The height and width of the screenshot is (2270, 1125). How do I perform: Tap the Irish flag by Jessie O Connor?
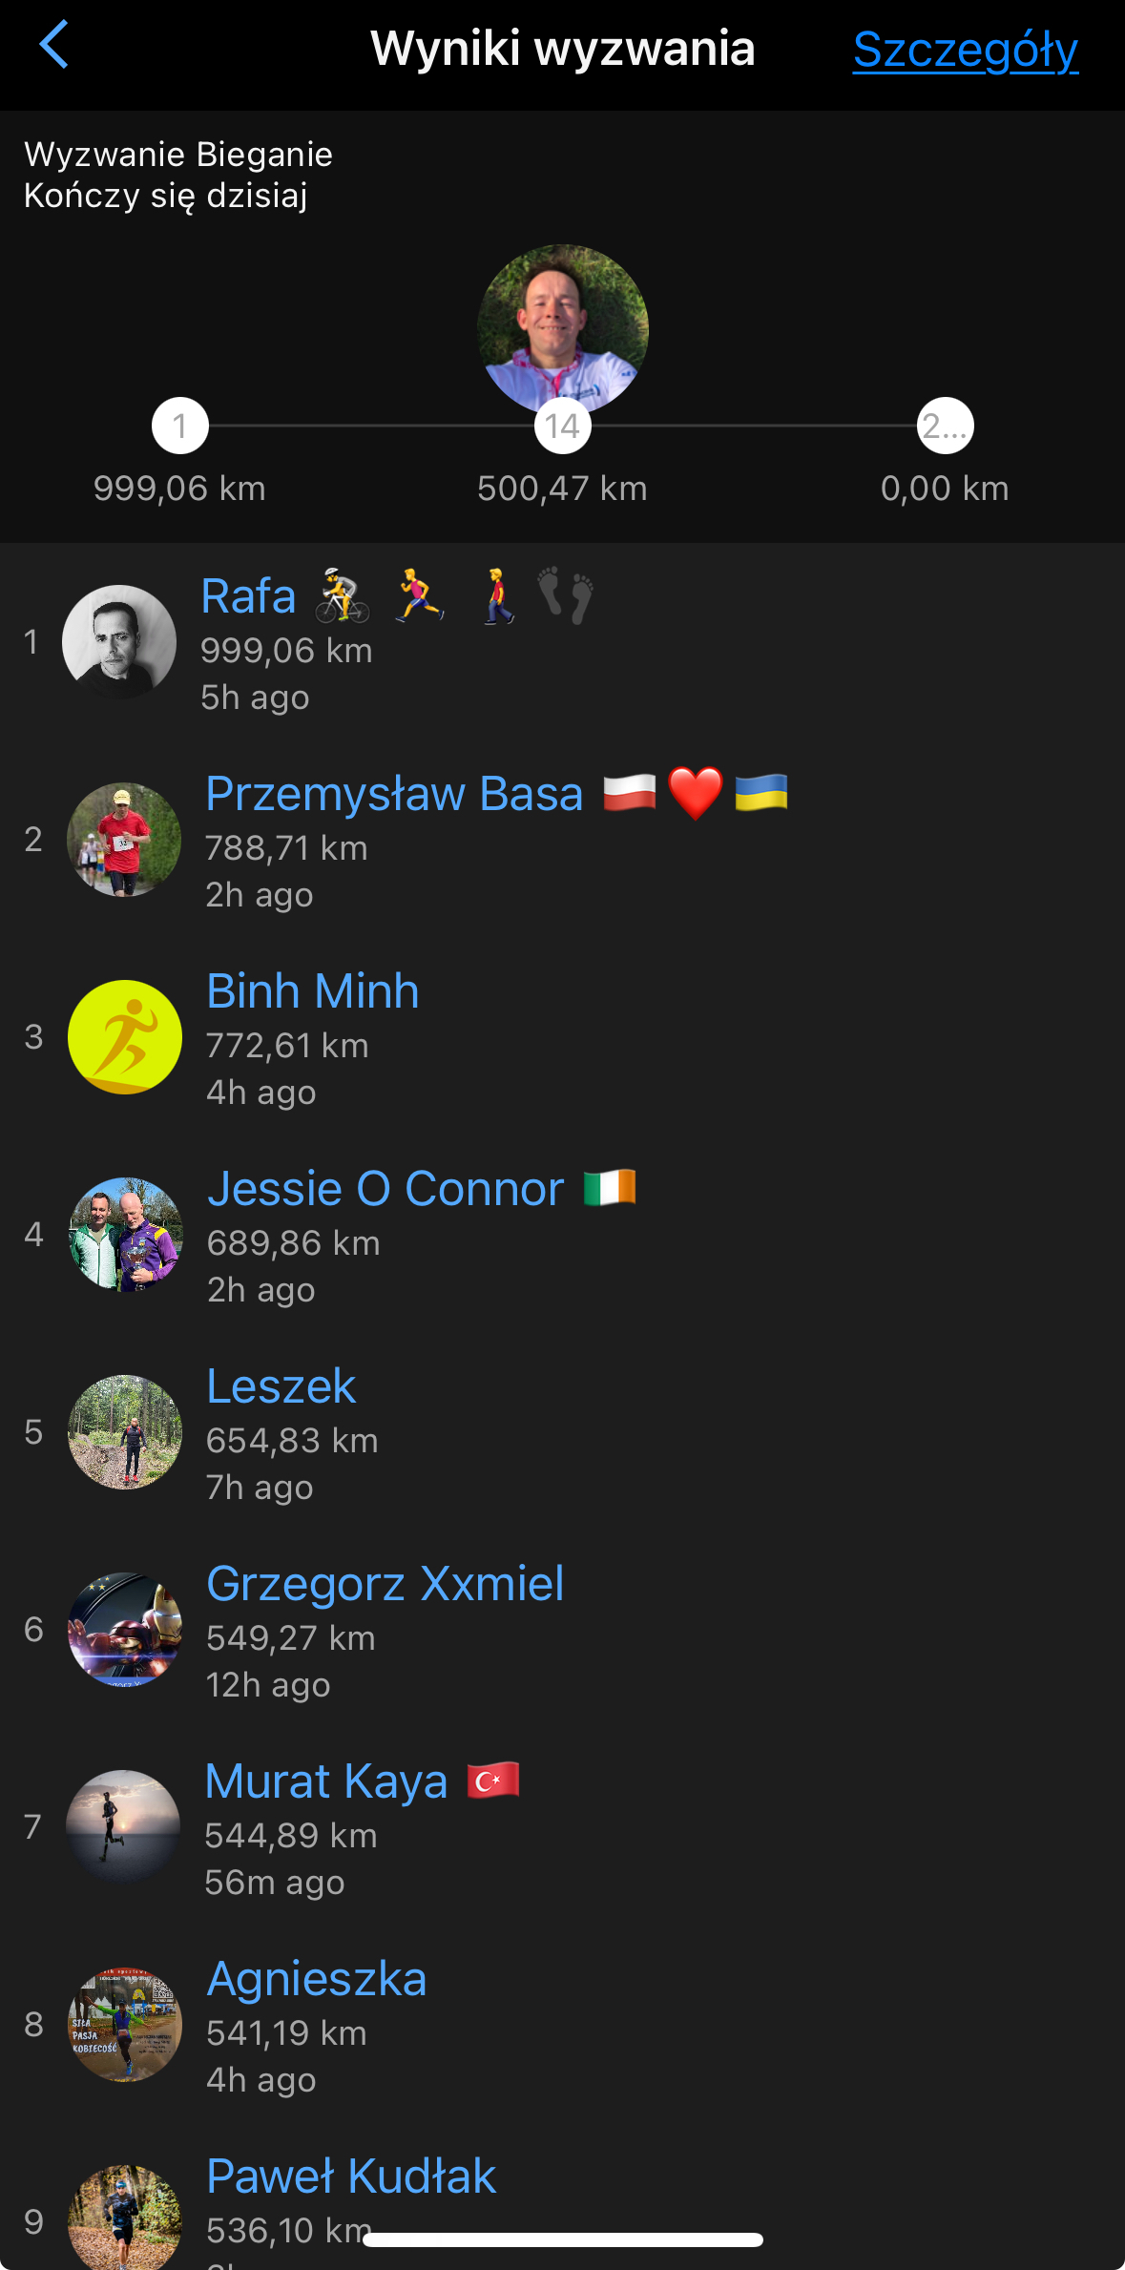610,1188
